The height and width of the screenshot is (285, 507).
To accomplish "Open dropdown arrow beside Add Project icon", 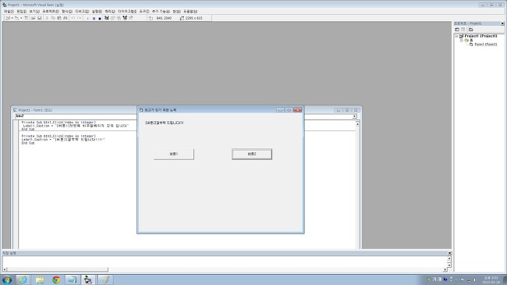I will click(x=12, y=18).
